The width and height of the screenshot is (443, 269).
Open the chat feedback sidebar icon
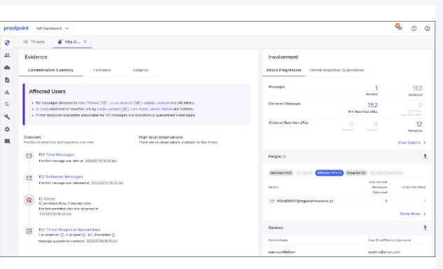pos(7,142)
